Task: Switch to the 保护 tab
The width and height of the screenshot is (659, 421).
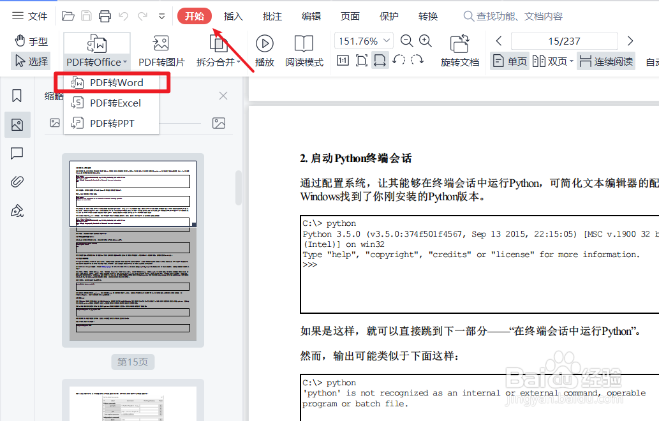Action: [389, 17]
